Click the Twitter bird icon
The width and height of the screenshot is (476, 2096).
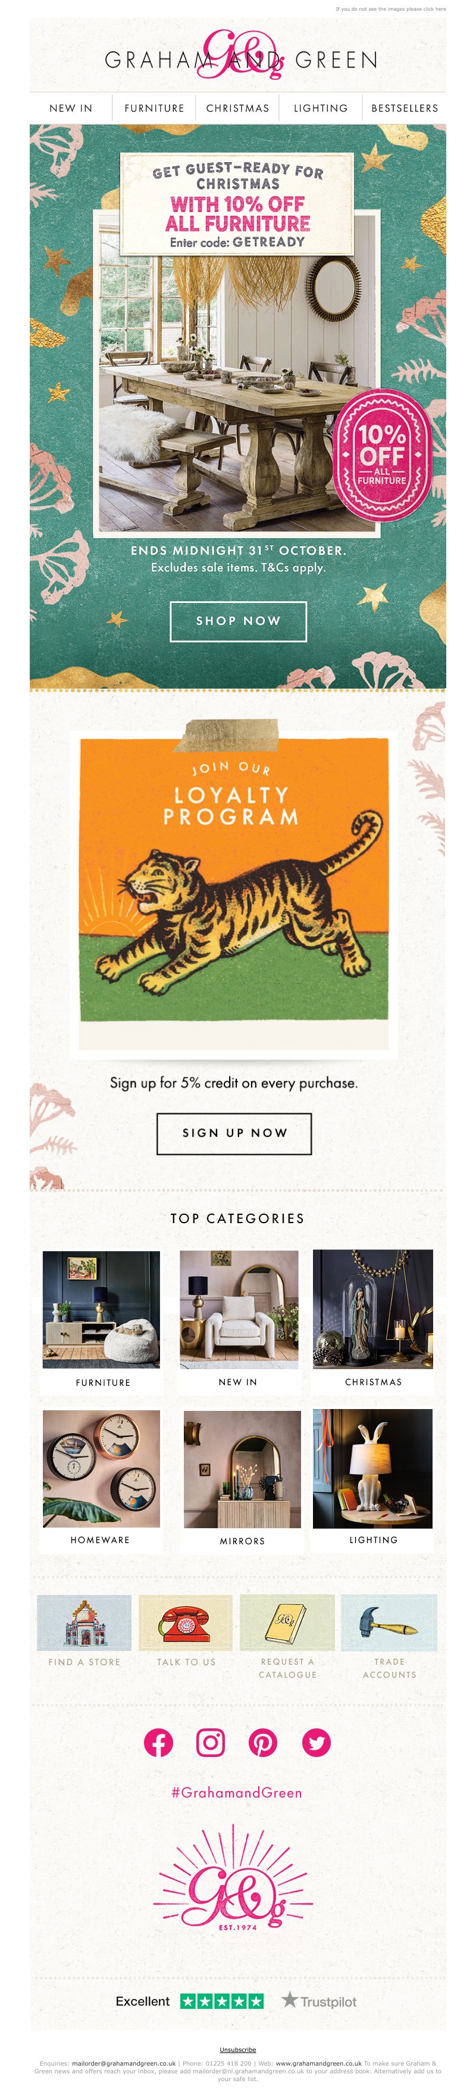[x=316, y=1742]
